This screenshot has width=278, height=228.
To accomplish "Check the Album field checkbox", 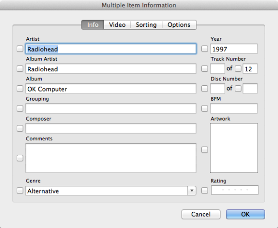I will 20,89.
